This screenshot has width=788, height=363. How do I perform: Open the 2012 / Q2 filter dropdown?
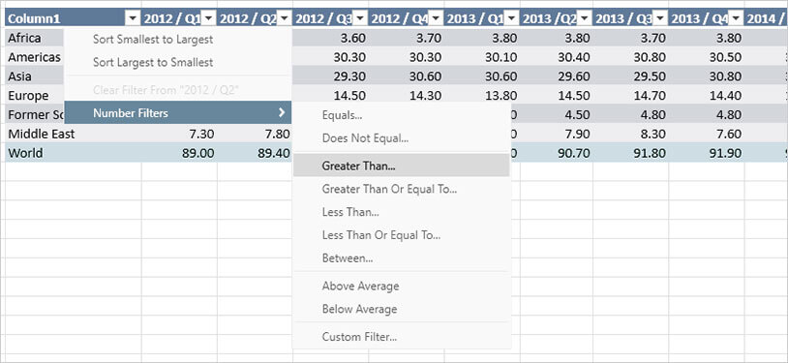284,19
